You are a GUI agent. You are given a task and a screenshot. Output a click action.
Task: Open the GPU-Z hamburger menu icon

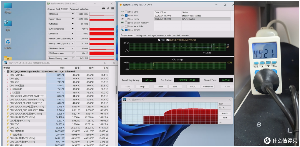tap(113, 8)
